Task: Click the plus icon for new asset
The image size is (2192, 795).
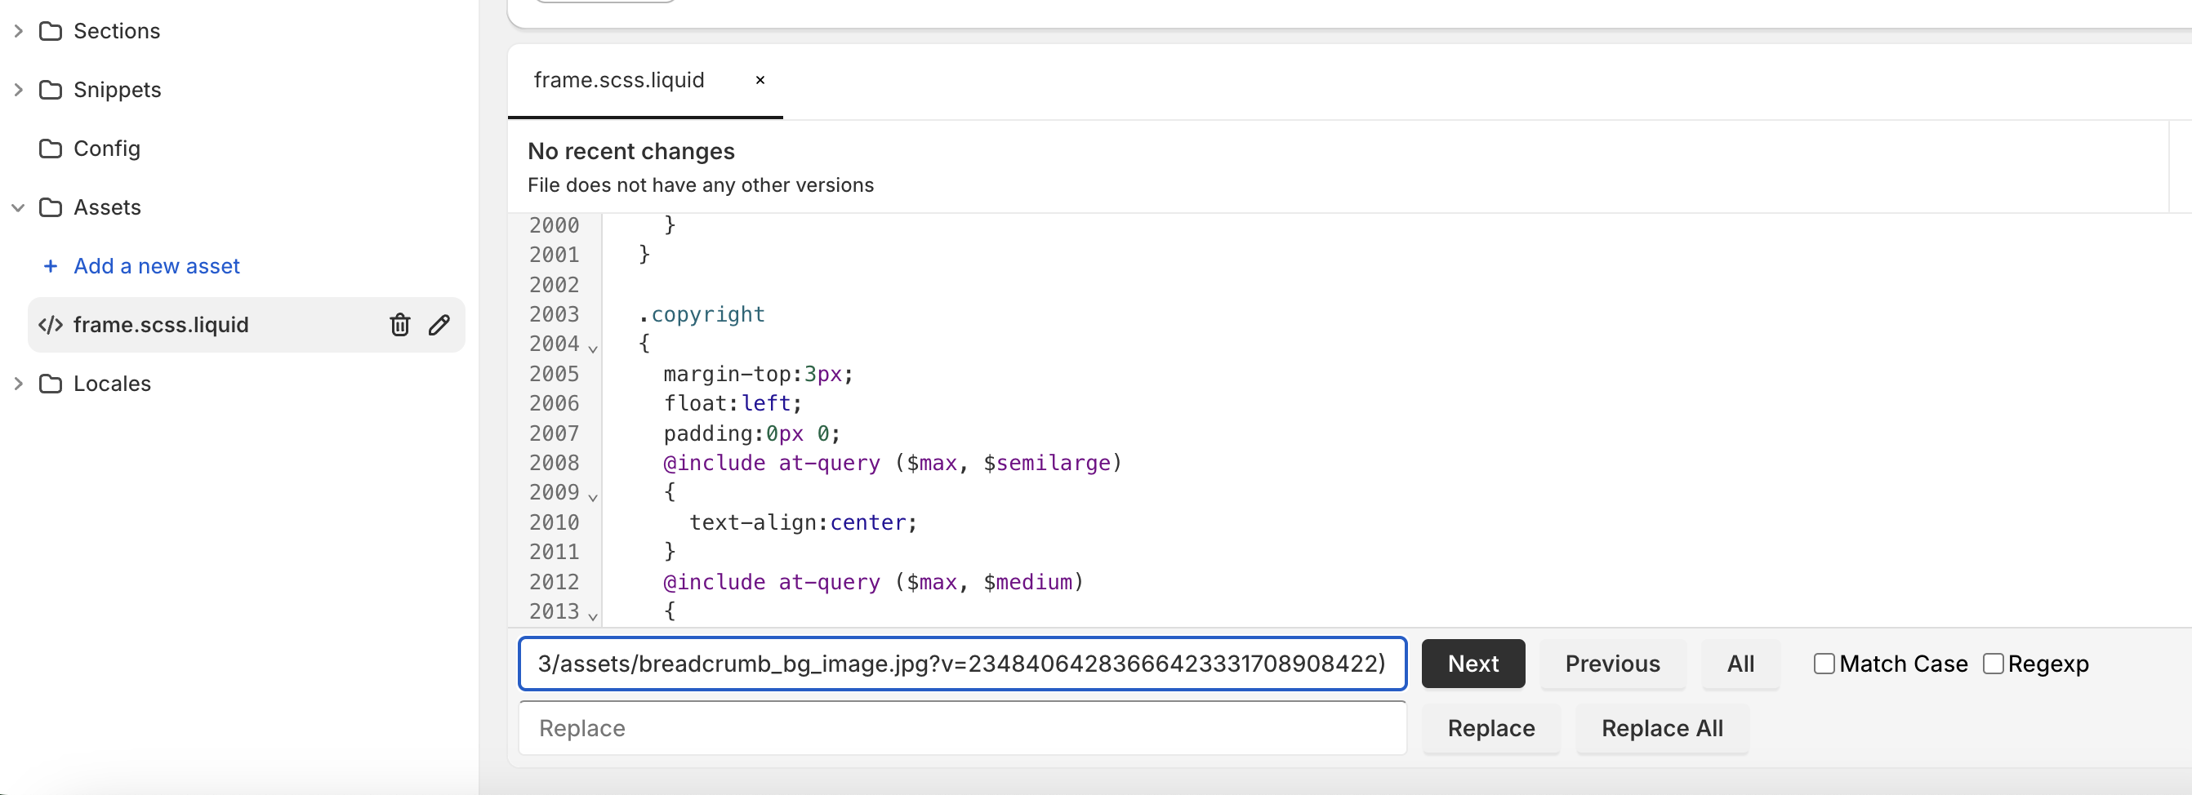Action: (50, 266)
